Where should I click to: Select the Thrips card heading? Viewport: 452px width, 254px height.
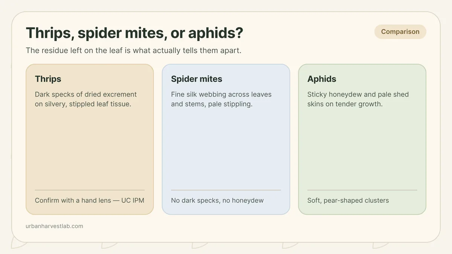pos(48,79)
